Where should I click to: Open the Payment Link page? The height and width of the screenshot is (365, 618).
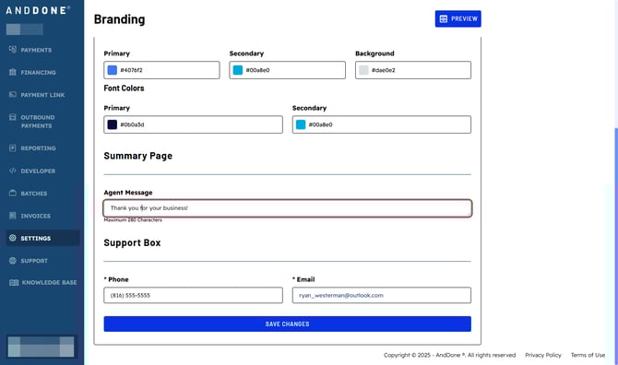click(x=42, y=95)
